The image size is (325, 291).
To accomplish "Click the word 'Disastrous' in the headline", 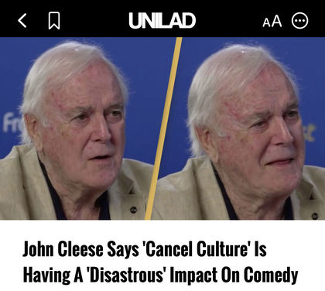I will click(x=126, y=275).
